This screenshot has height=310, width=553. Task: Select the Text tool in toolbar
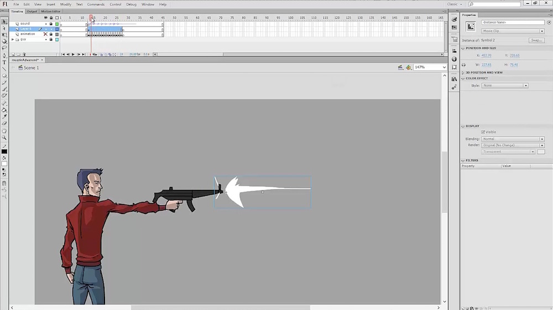[x=4, y=62]
